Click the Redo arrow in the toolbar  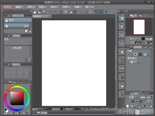[55, 12]
